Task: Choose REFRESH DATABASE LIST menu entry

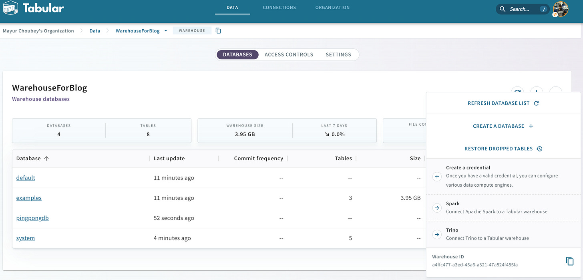Action: (503, 103)
